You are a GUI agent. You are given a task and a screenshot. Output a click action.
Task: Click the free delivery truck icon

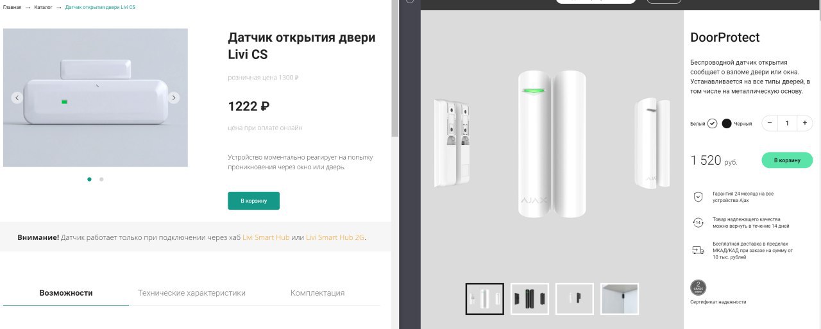click(x=698, y=250)
